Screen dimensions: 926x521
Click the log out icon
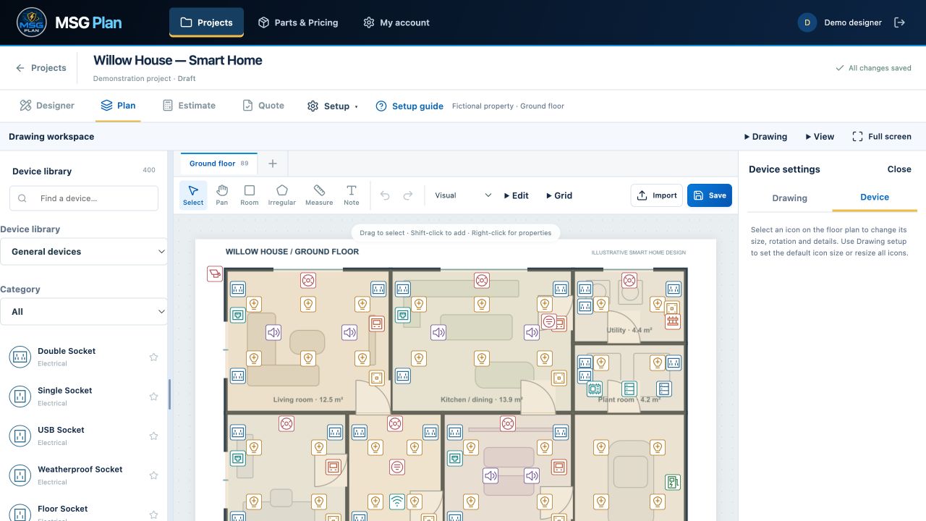point(900,22)
